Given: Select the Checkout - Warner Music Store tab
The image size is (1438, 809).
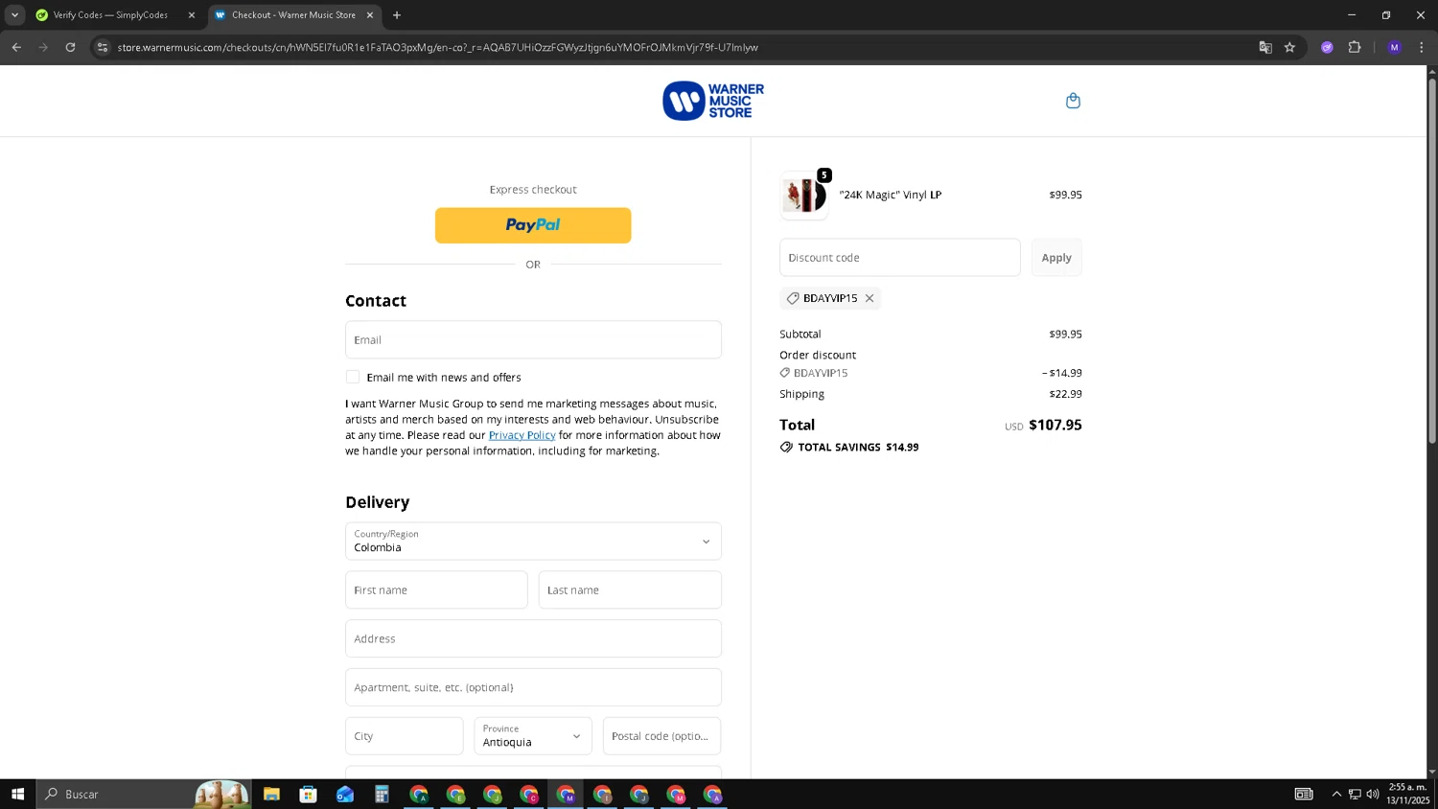Looking at the screenshot, I should tap(293, 15).
